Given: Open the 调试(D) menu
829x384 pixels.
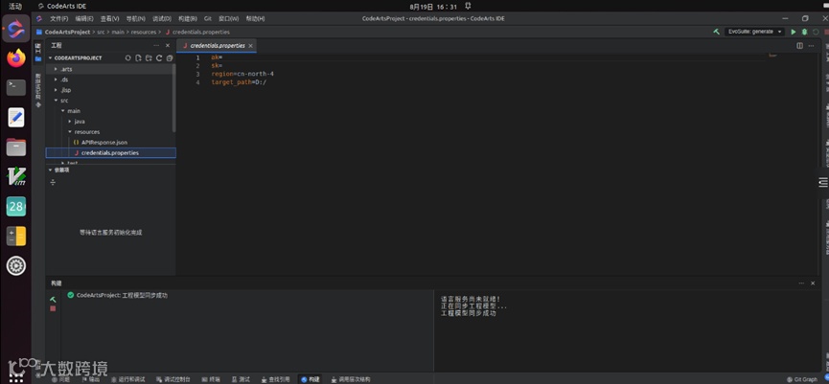Looking at the screenshot, I should pyautogui.click(x=162, y=18).
